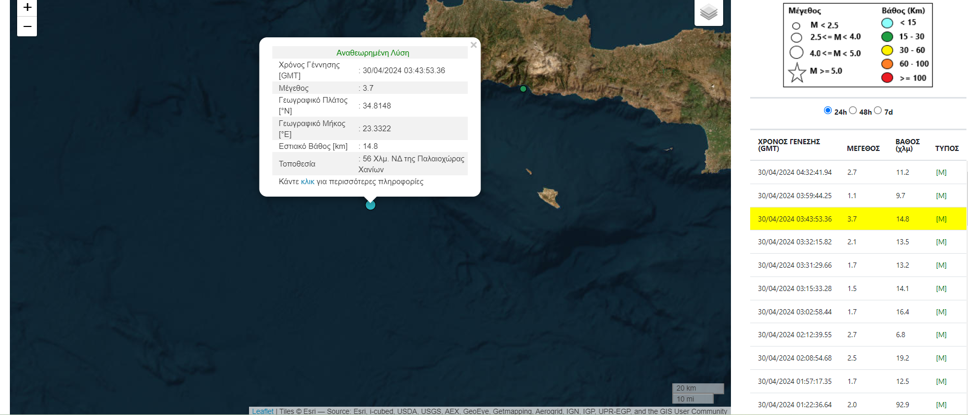Viewport: 968px width, 415px height.
Task: Select the 24h time range
Action: 828,110
